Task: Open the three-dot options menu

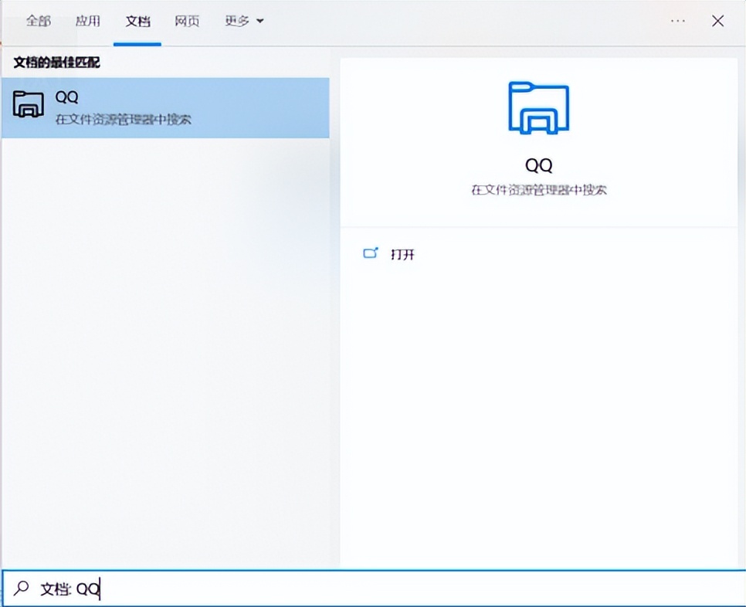Action: 677,21
